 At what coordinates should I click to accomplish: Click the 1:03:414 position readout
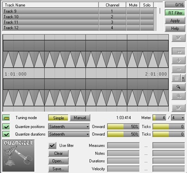click(123, 118)
